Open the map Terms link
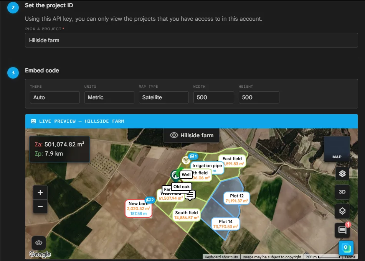 [350, 257]
